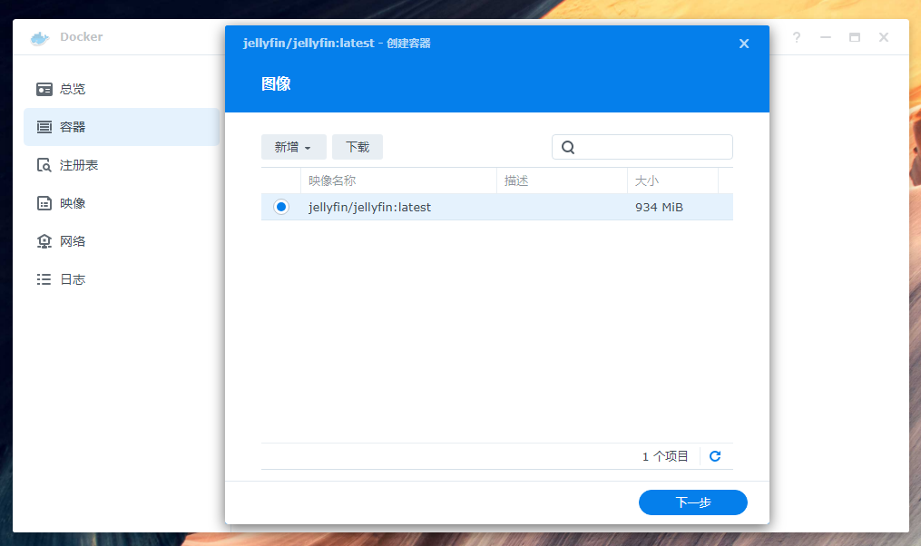The height and width of the screenshot is (546, 921).
Task: Open the 总览 overview icon in sidebar
Action: coord(44,89)
